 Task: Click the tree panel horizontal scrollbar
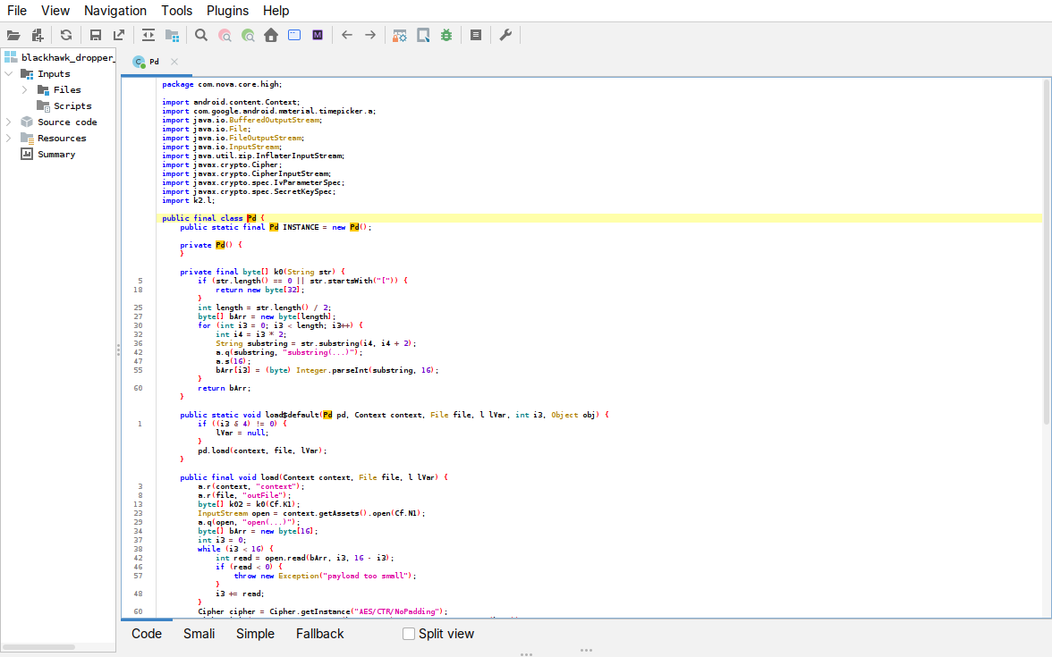39,647
